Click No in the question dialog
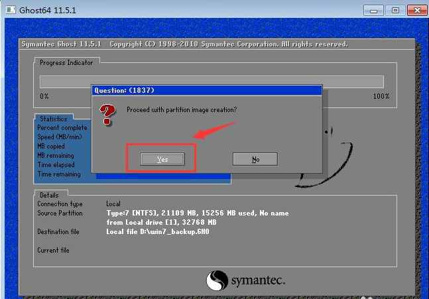This screenshot has width=429, height=299. point(255,159)
